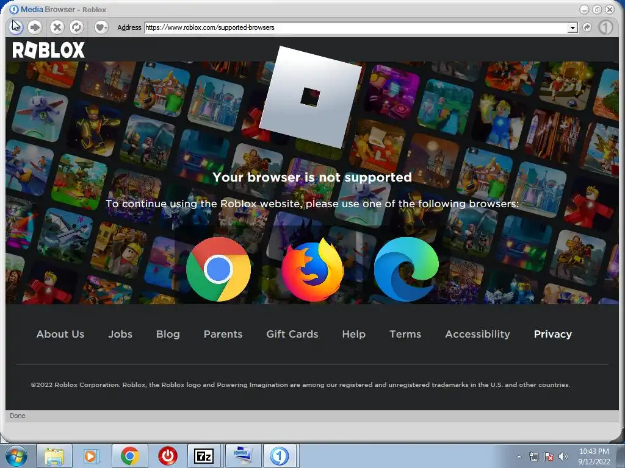625x468 pixels.
Task: Click the Media Browser title bar icon
Action: point(13,9)
